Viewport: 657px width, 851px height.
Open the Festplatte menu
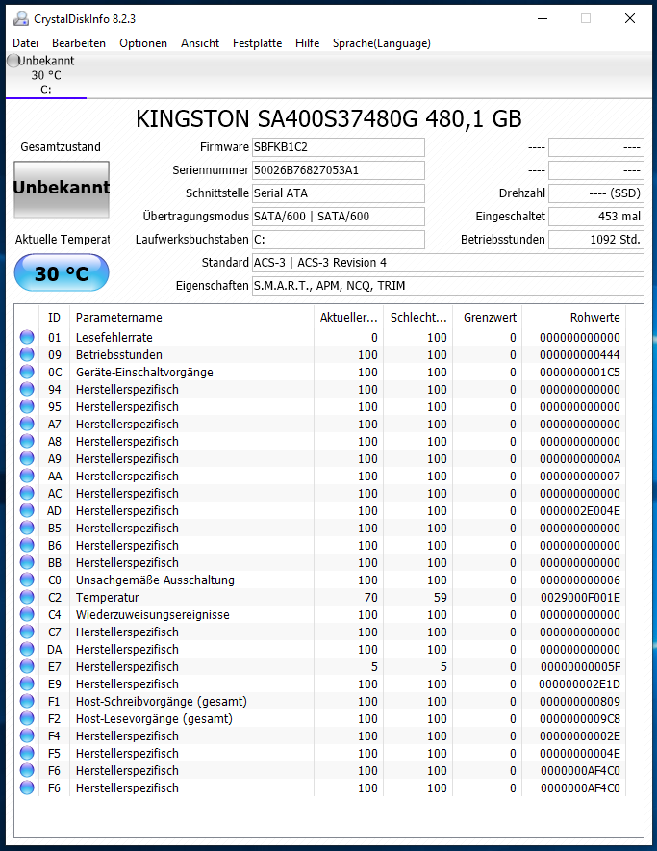tap(257, 43)
